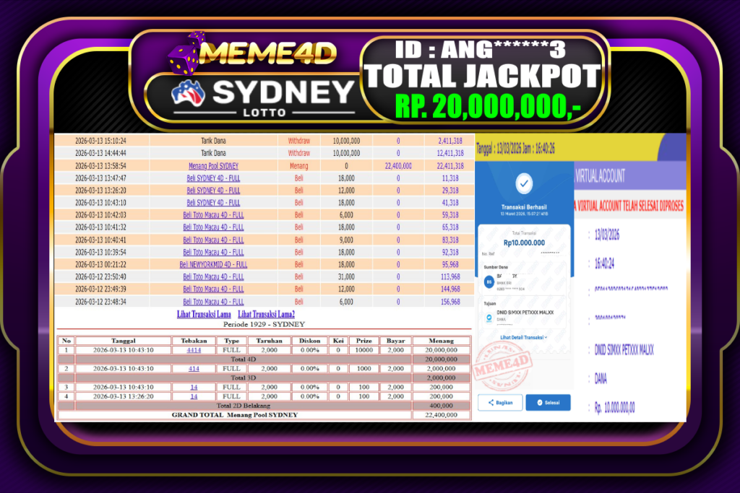The height and width of the screenshot is (493, 740).
Task: Click the Menang Pool SYDNEY transaction link
Action: pos(213,166)
